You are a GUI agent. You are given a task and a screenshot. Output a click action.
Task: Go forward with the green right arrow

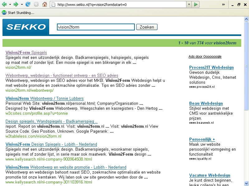[16, 4]
